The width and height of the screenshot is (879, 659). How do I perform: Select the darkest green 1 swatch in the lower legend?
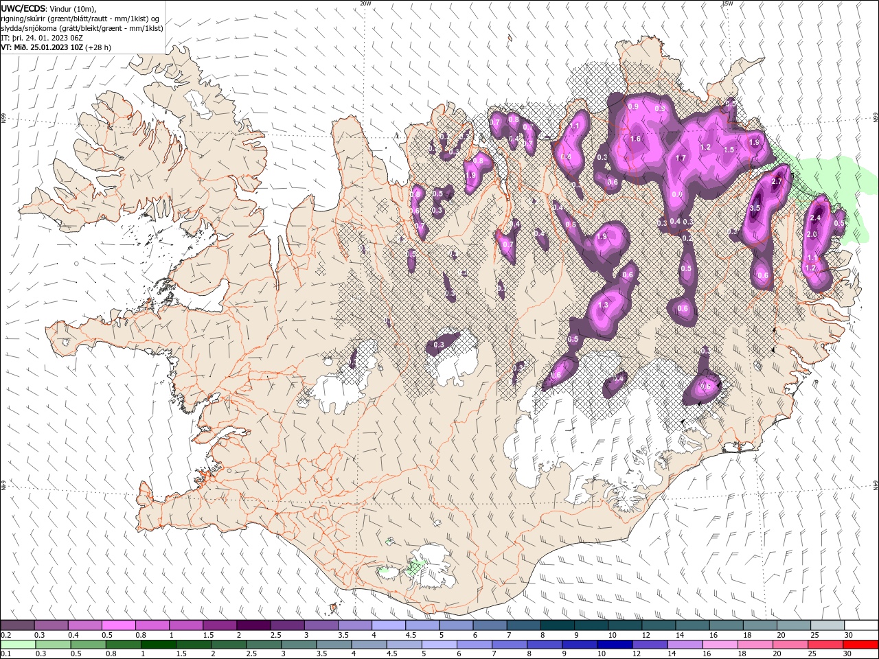point(158,645)
